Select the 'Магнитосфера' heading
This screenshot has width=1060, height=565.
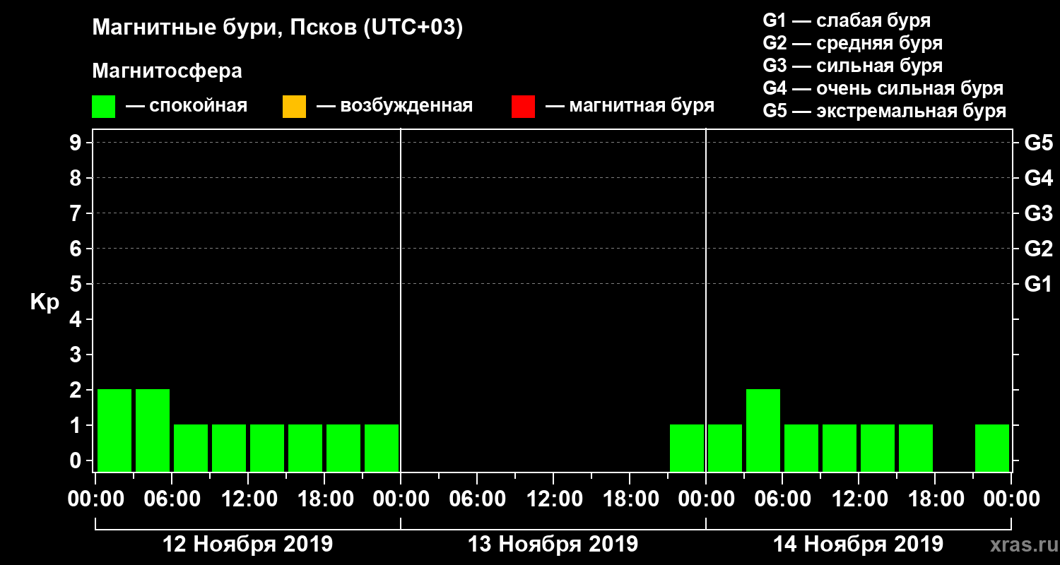(167, 71)
